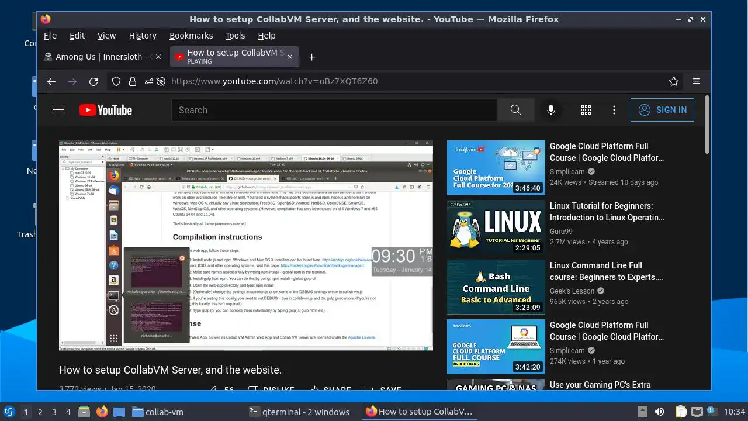Open Linux Tutorial for Beginners title link

coord(607,212)
